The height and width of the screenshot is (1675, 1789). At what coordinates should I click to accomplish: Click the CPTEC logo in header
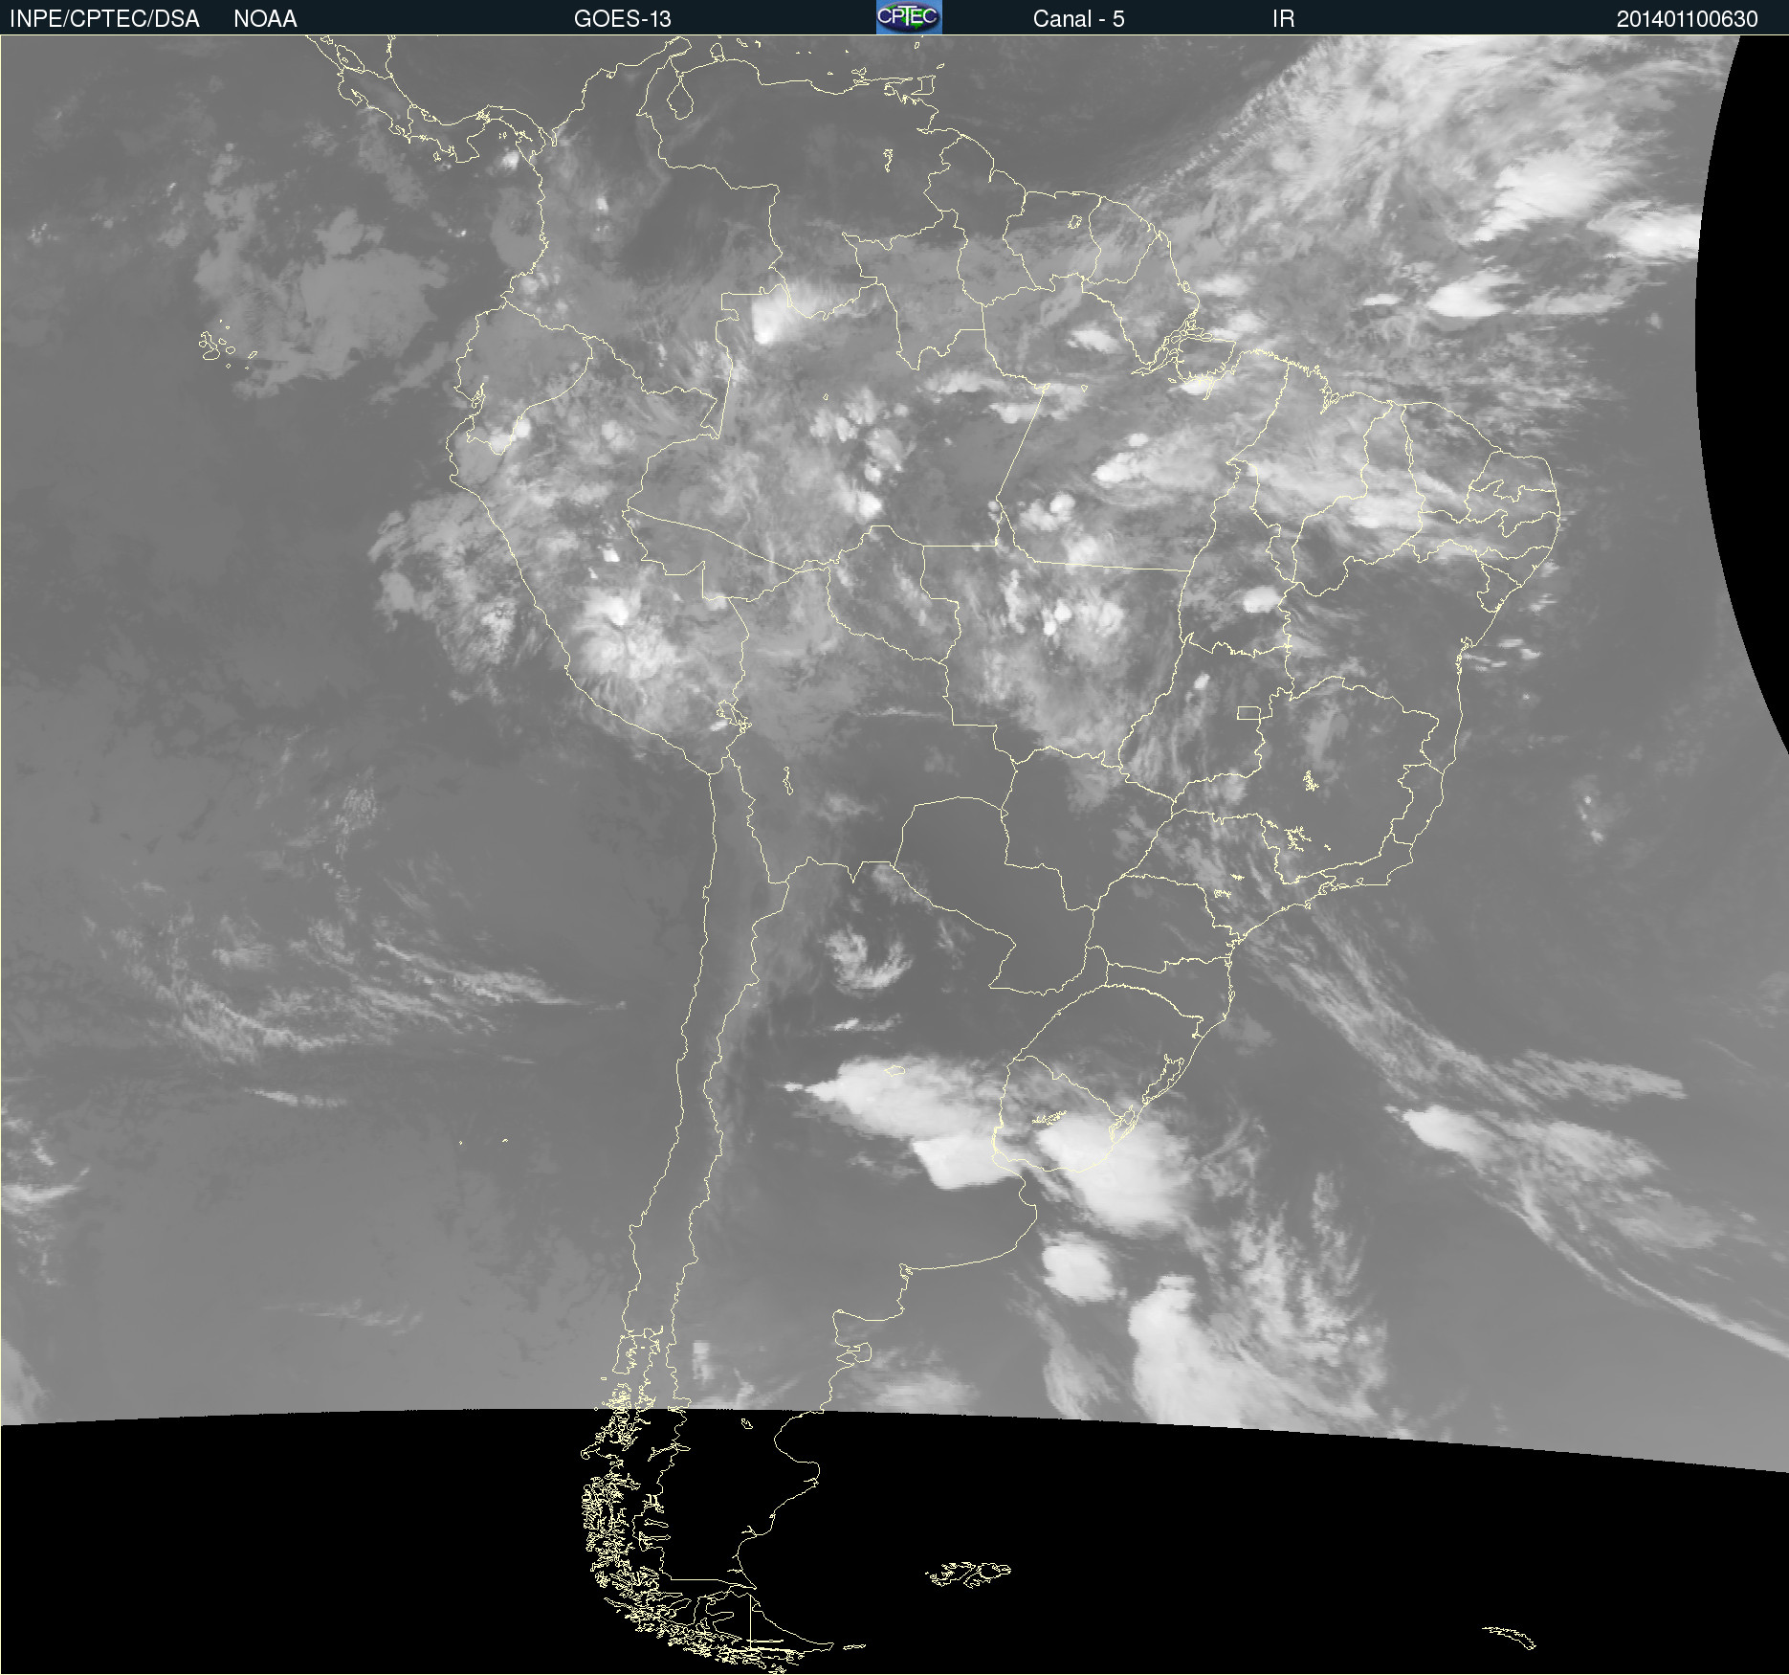[909, 17]
